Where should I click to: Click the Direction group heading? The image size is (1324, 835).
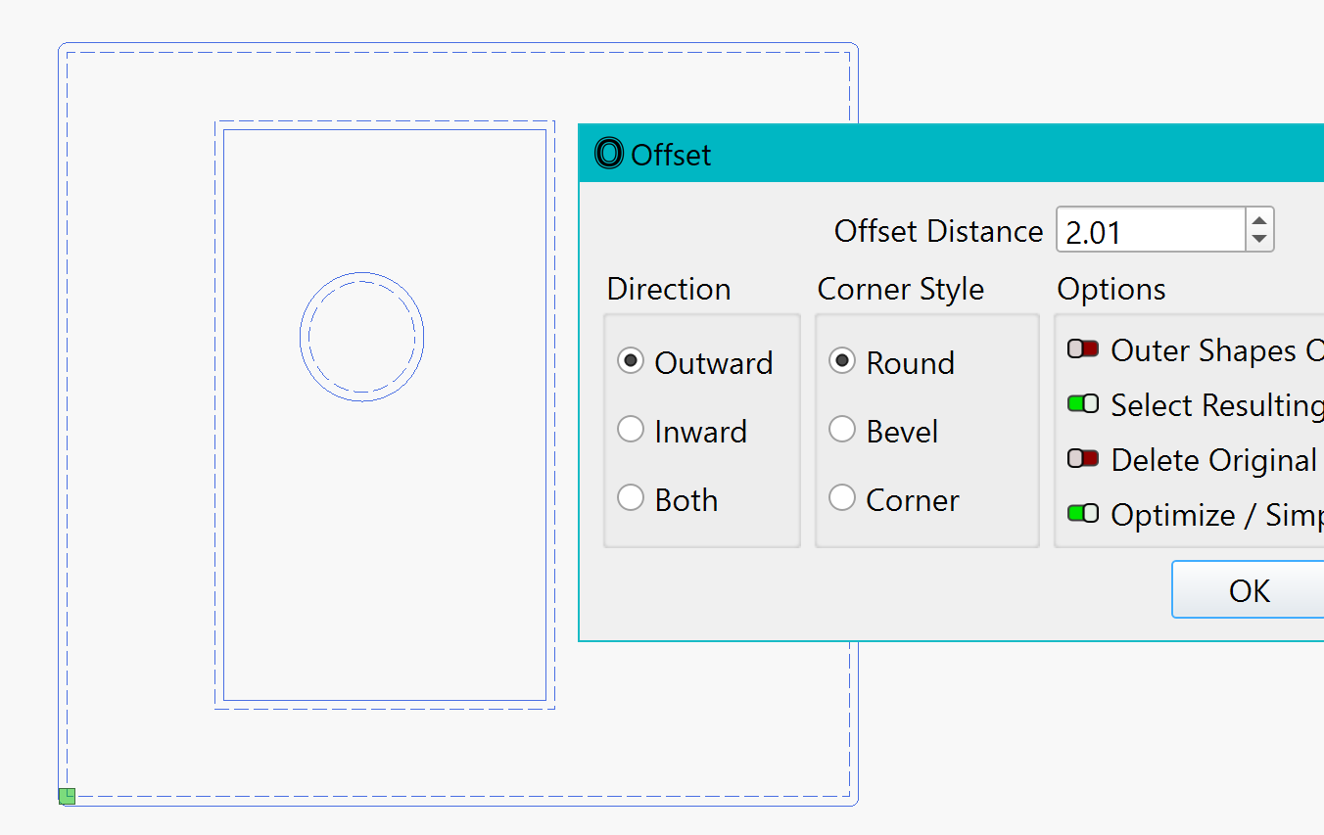[669, 289]
